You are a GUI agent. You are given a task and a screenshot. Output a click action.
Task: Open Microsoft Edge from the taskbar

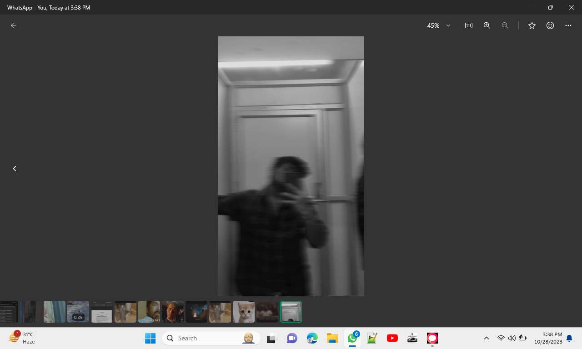click(x=312, y=338)
